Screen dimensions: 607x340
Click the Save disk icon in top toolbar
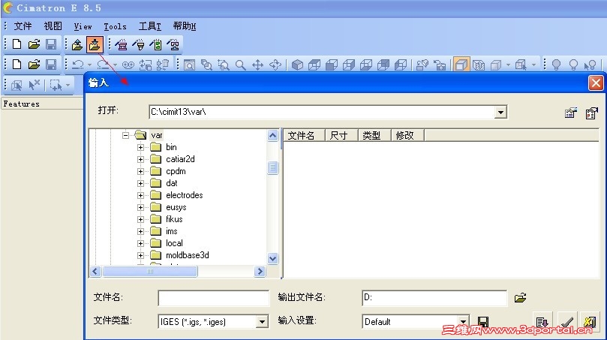[51, 44]
